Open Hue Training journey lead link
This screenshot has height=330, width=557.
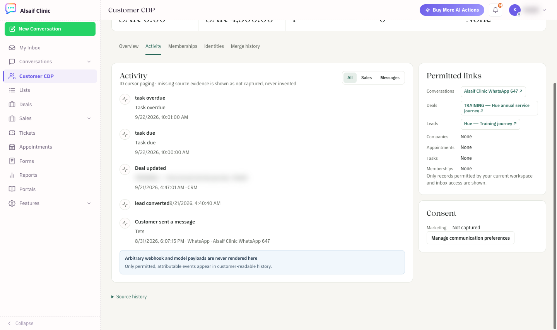(x=490, y=124)
